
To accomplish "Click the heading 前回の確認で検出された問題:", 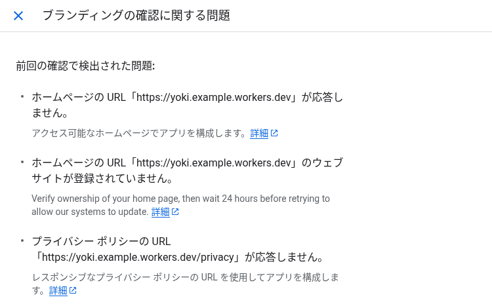I will point(85,66).
